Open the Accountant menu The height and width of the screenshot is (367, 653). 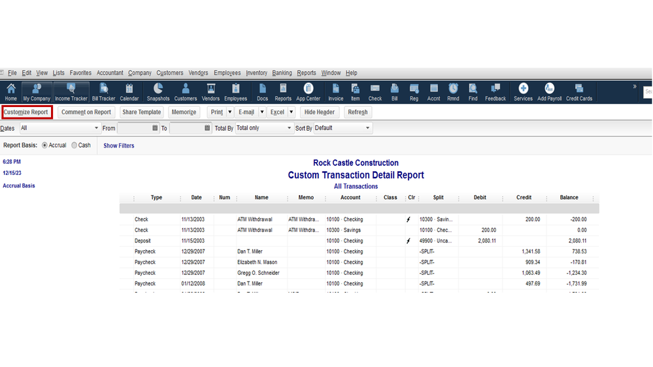(110, 73)
